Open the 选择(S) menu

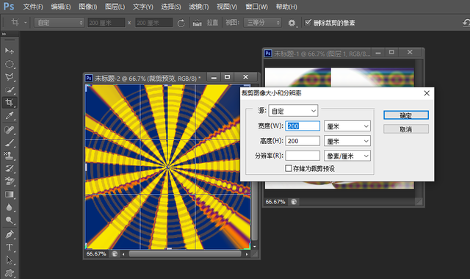[x=171, y=7]
